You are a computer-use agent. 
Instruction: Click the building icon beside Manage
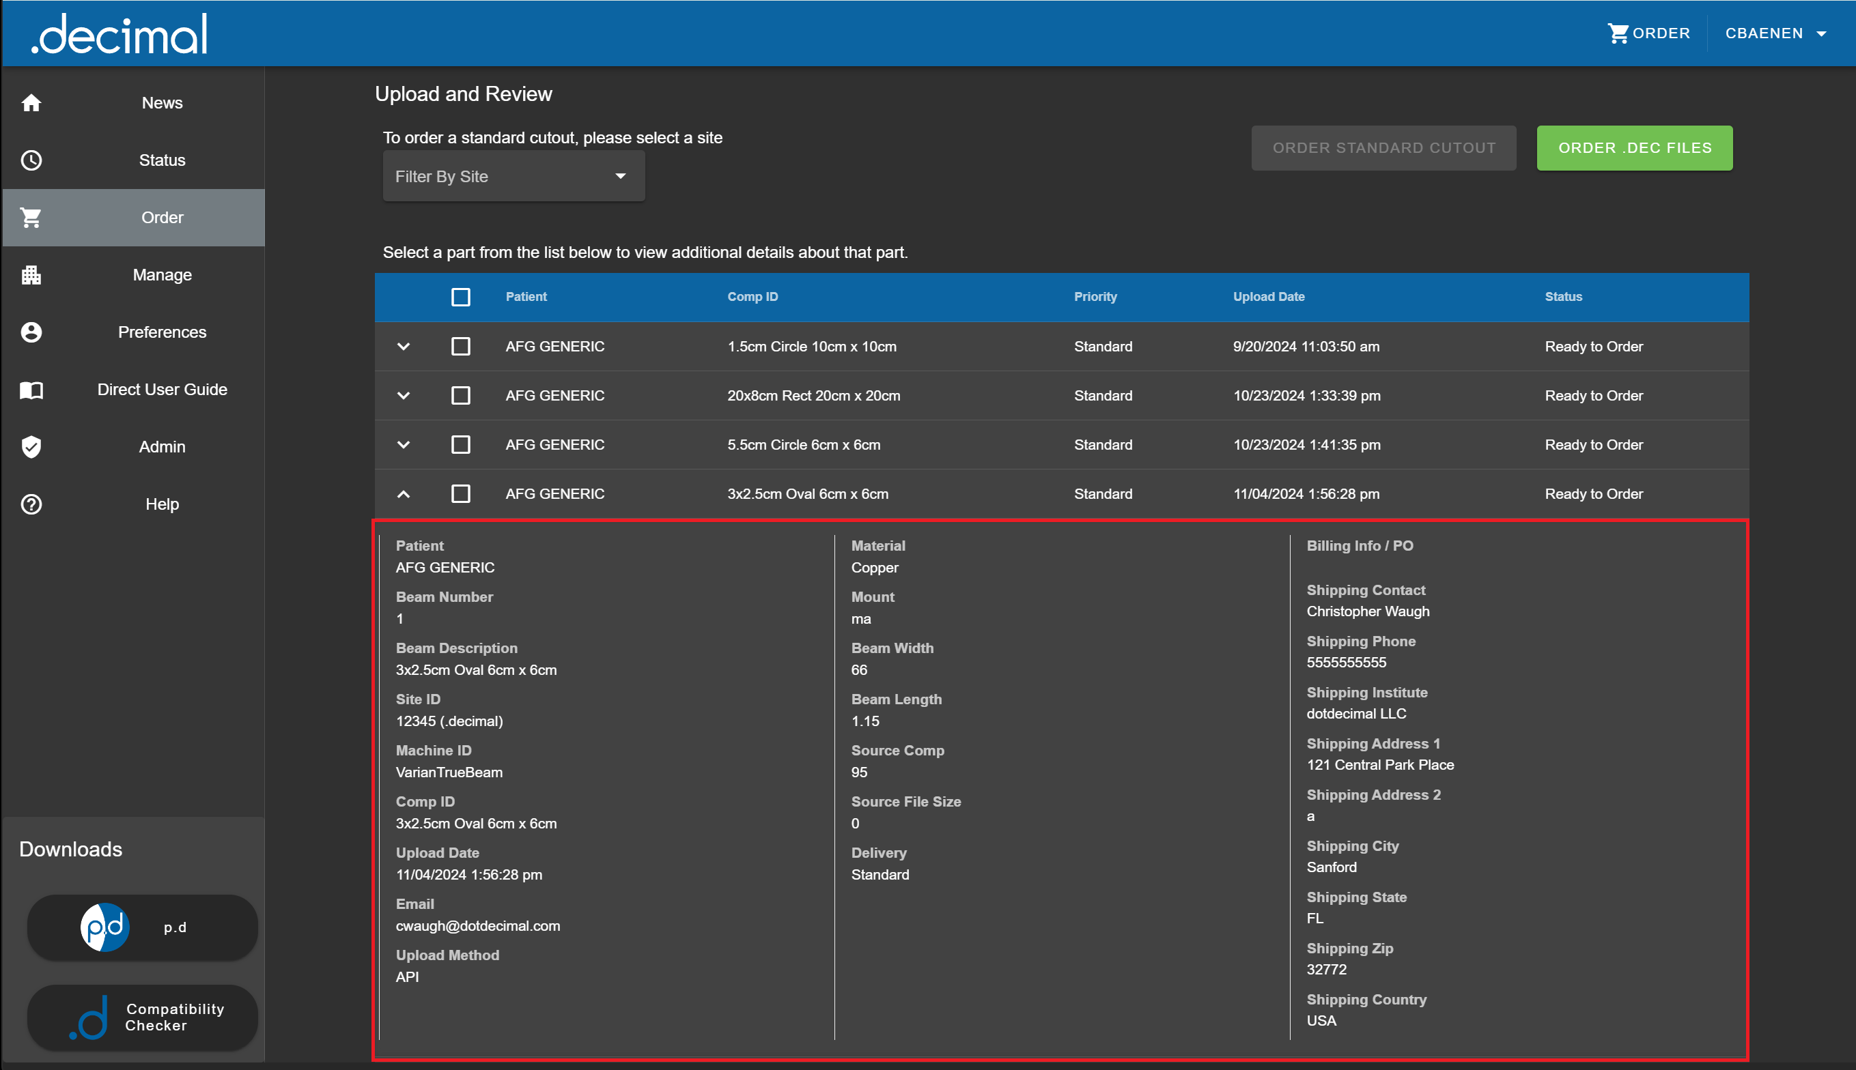click(31, 275)
